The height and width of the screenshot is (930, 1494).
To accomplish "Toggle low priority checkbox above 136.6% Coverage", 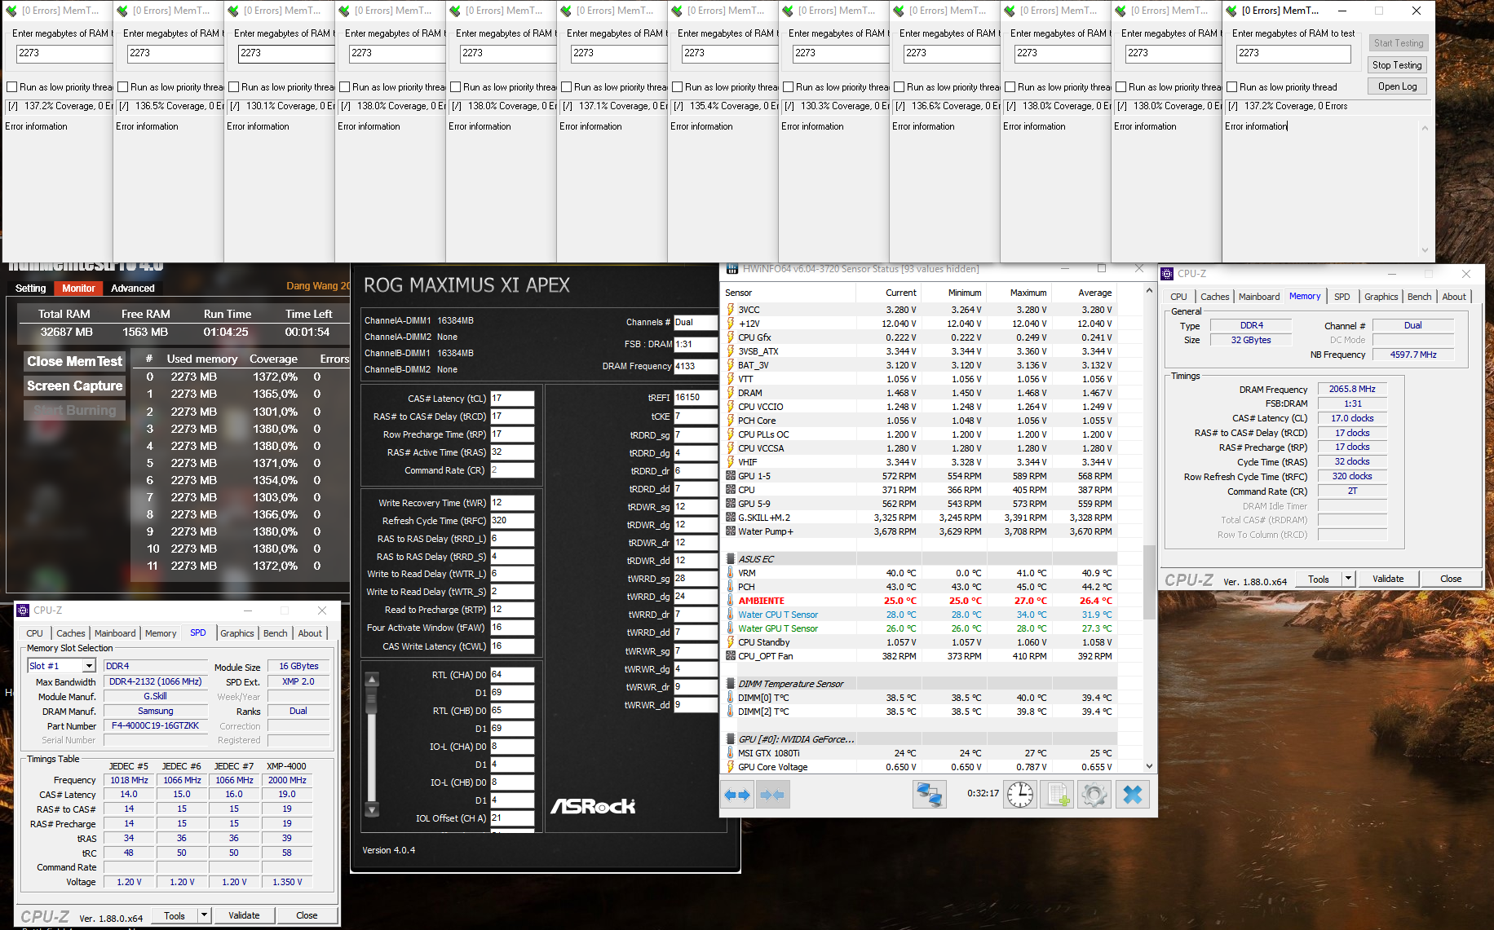I will (x=899, y=87).
